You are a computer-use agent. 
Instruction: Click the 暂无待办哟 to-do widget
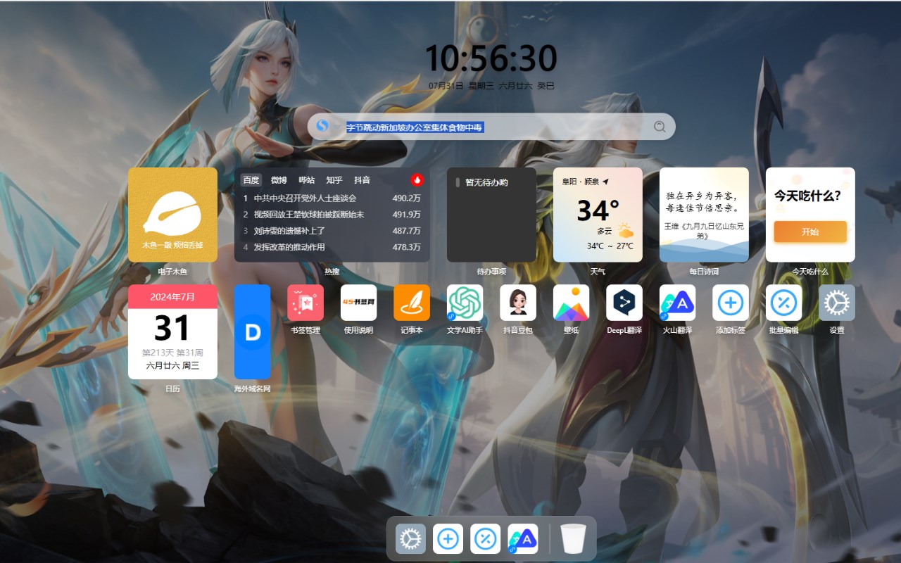click(x=491, y=215)
